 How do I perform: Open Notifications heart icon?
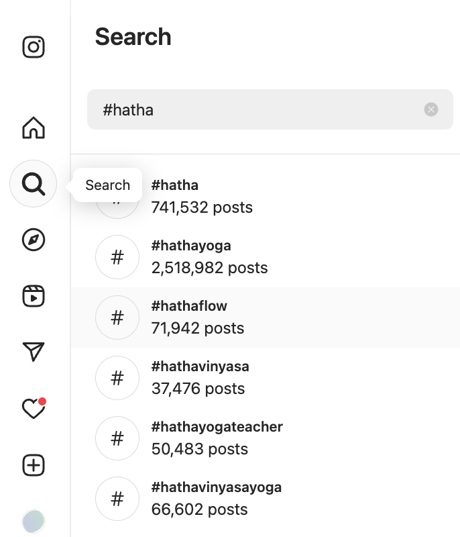click(34, 408)
